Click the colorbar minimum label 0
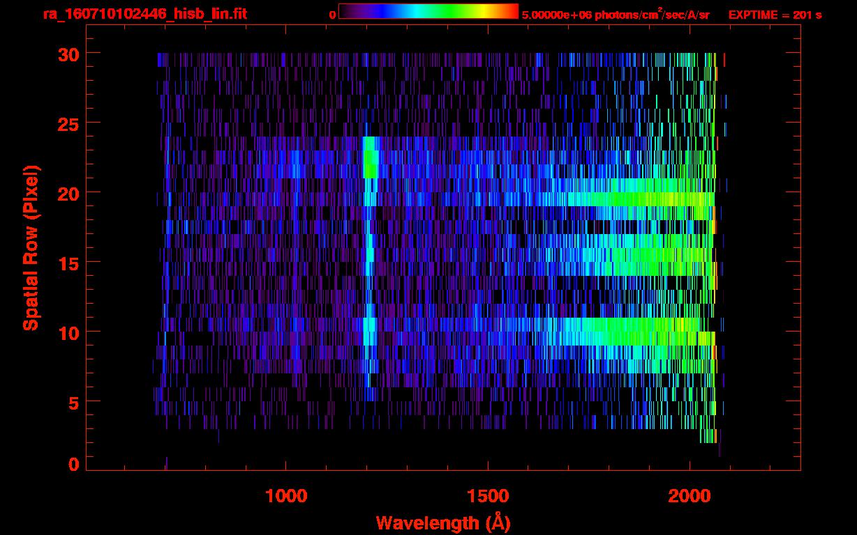857x535 pixels. [332, 15]
